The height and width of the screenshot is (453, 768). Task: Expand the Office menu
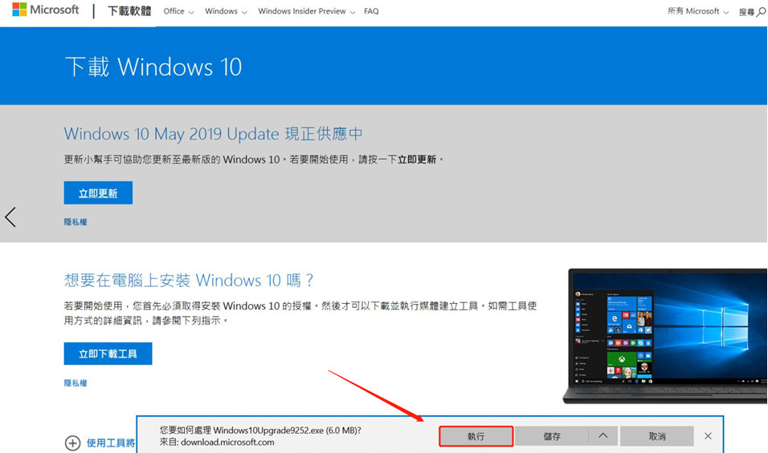[x=178, y=10]
